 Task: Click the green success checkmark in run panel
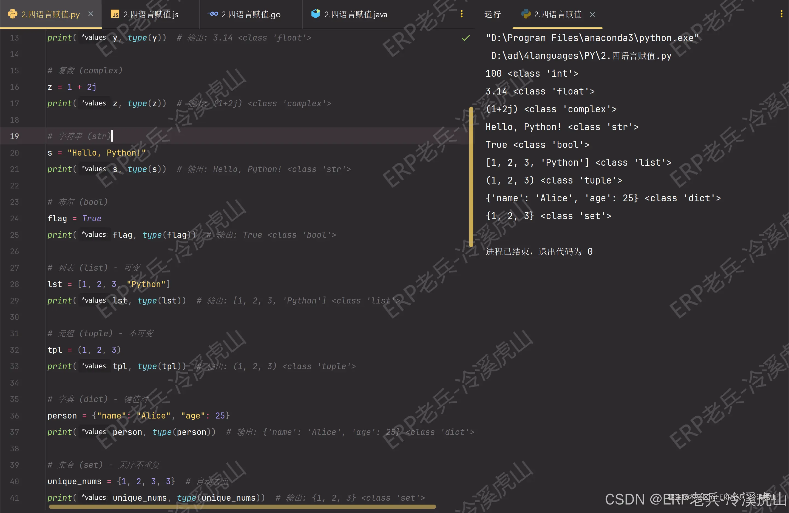pyautogui.click(x=466, y=38)
